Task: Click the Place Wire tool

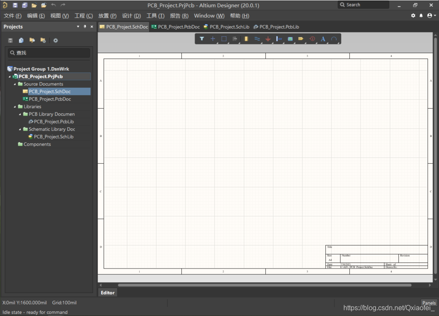Action: point(257,39)
